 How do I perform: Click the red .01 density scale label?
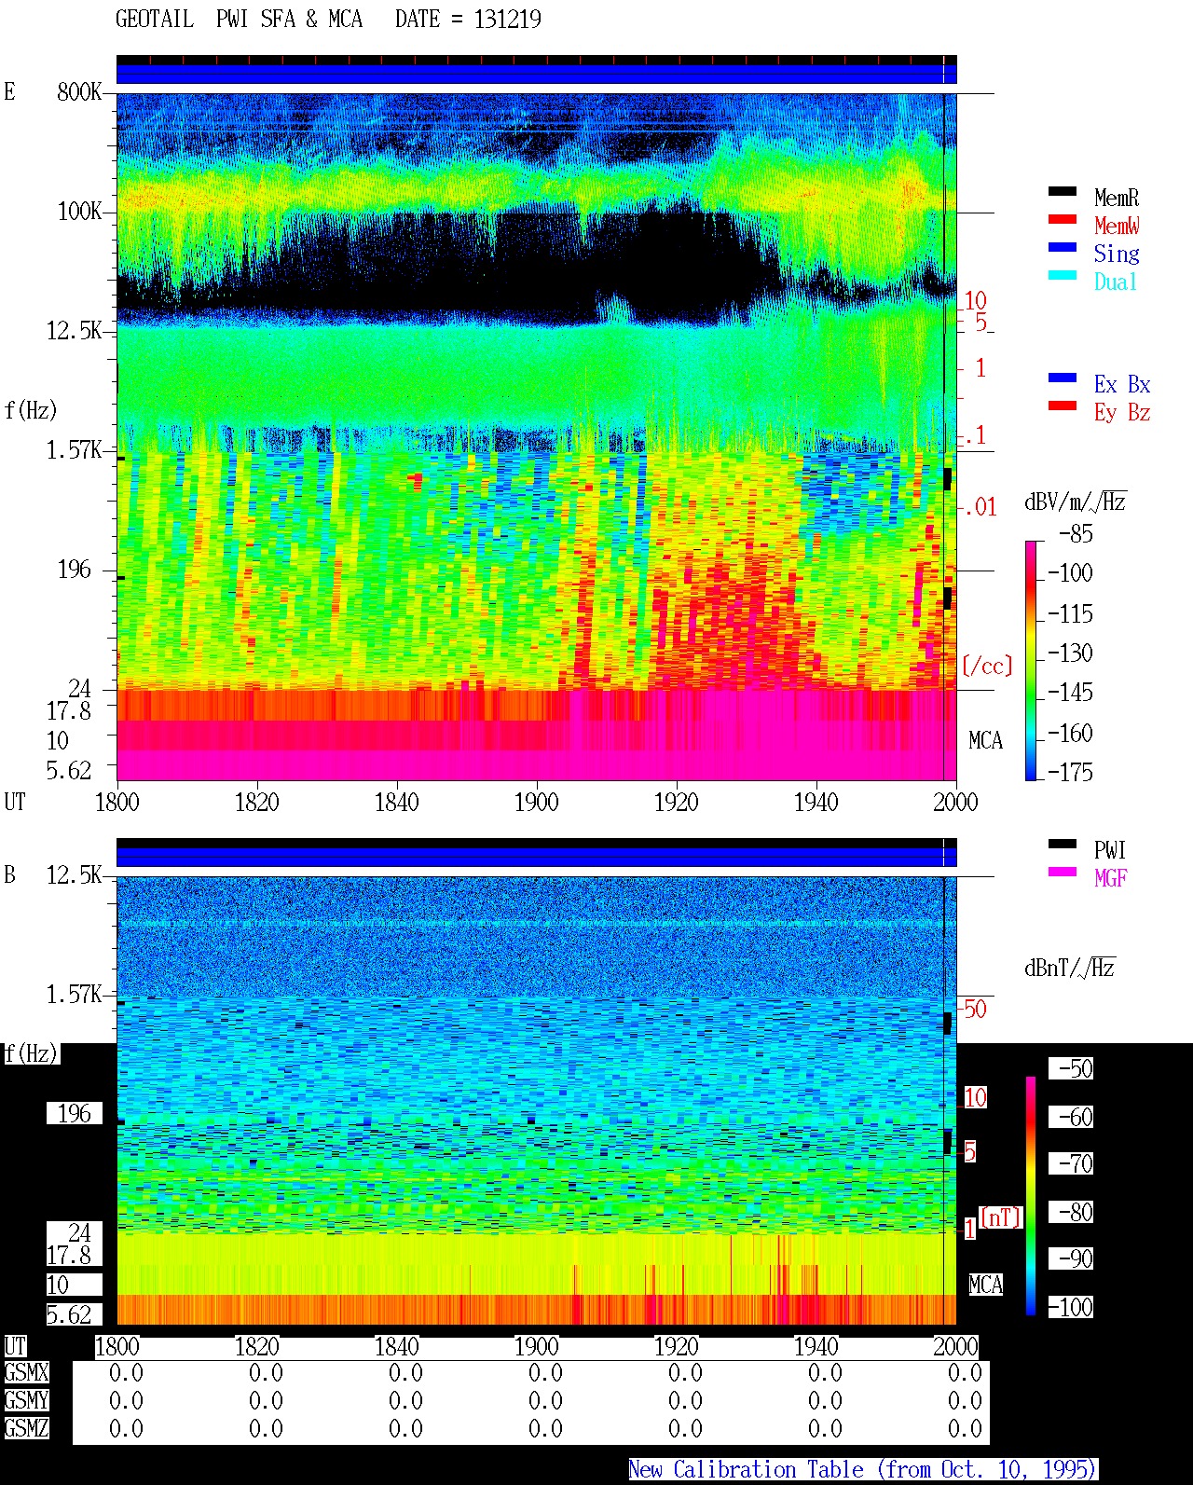tap(980, 508)
